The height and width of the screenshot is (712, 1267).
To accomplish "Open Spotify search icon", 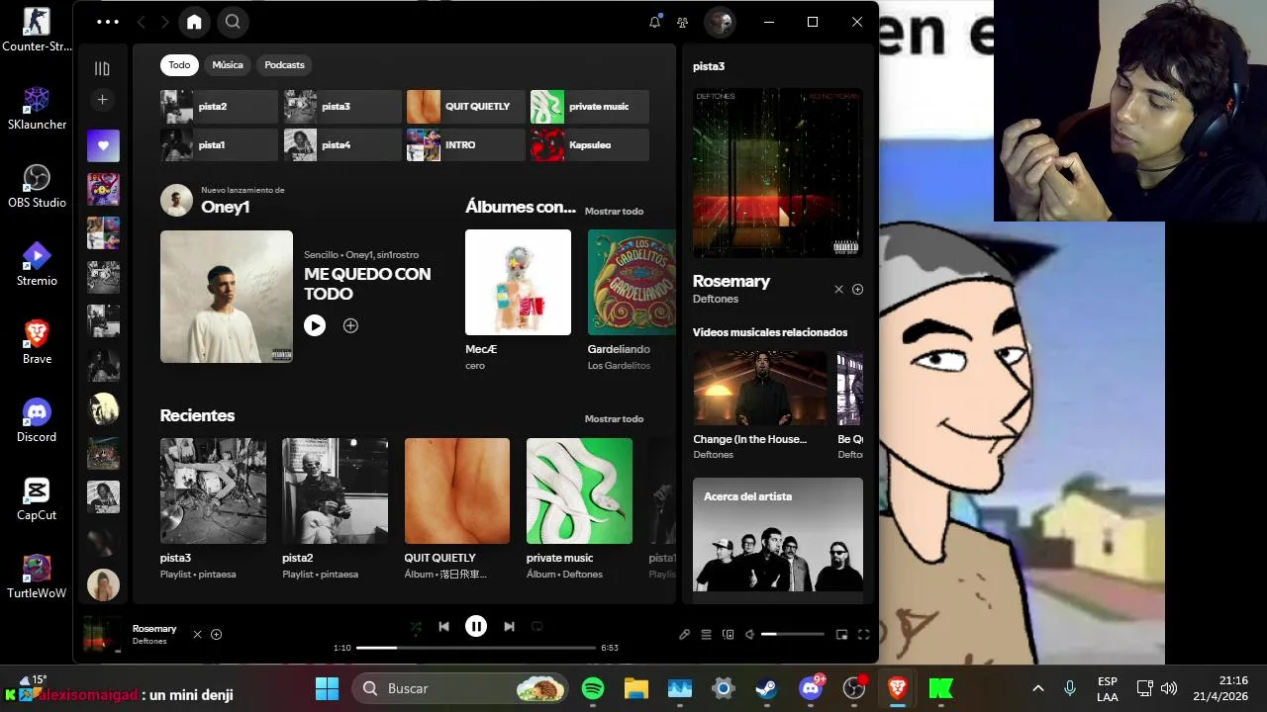I will point(233,22).
